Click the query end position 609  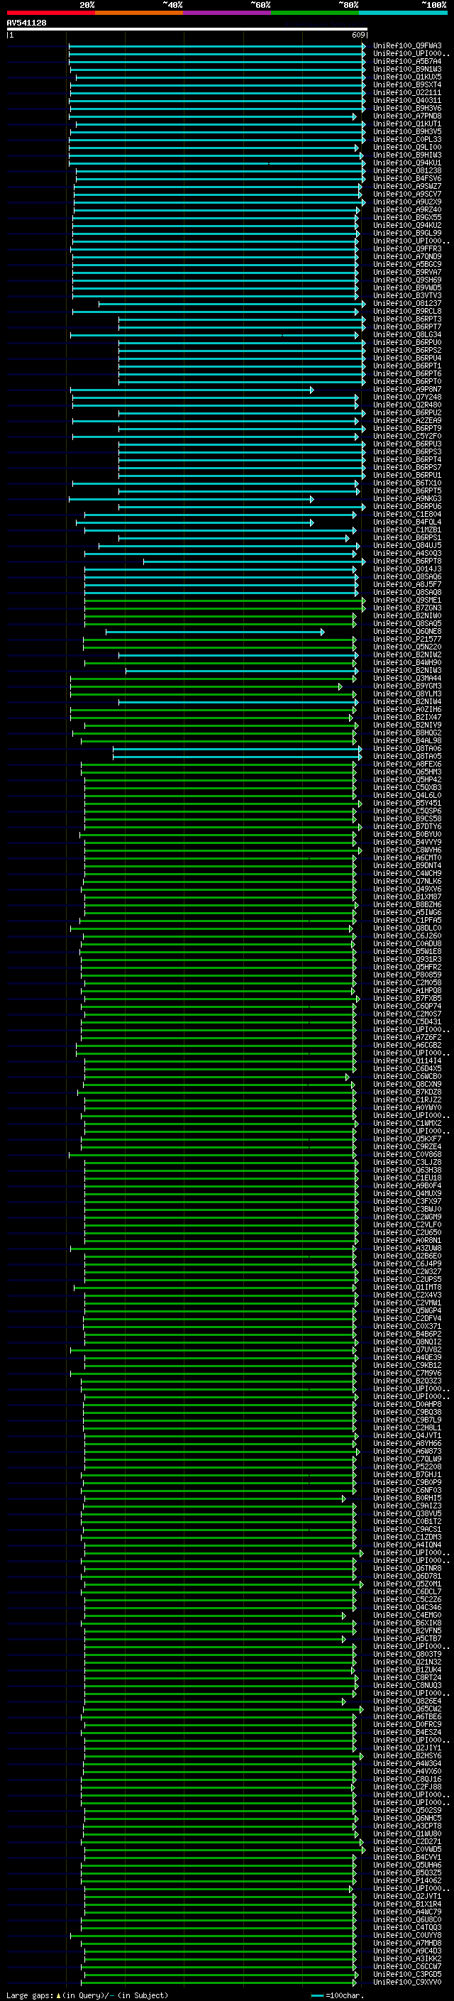coord(358,35)
